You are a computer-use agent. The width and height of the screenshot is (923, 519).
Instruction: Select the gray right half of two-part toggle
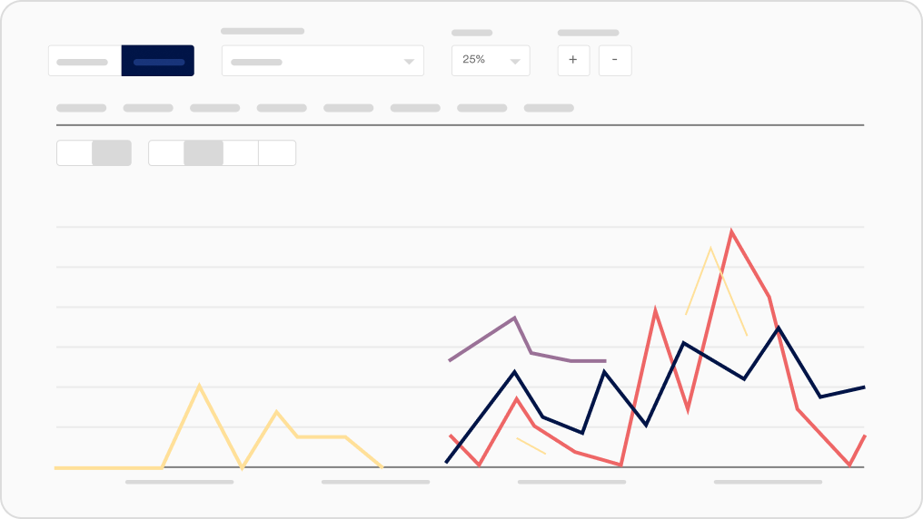[x=112, y=153]
